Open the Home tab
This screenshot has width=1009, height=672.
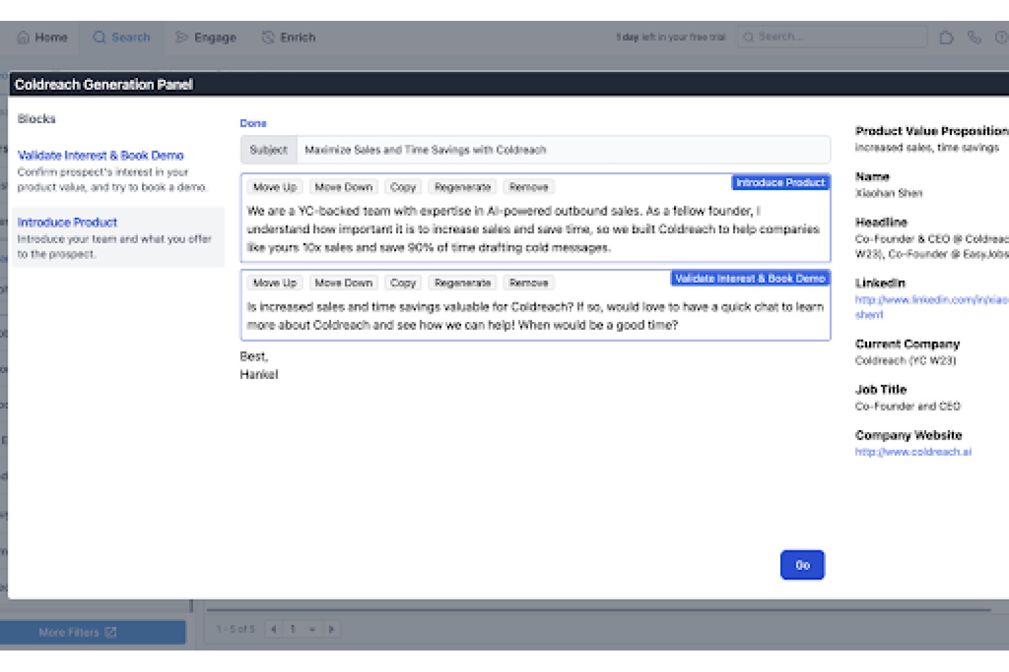coord(42,38)
